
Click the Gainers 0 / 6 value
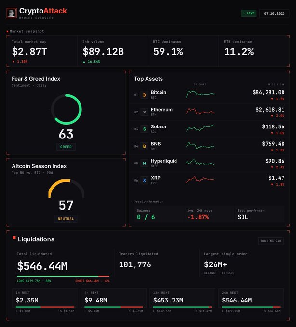coord(146,217)
